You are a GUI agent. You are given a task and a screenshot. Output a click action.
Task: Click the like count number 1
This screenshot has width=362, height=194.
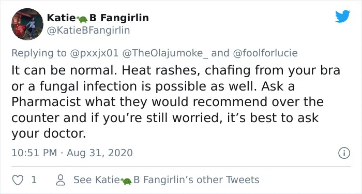[34, 180]
